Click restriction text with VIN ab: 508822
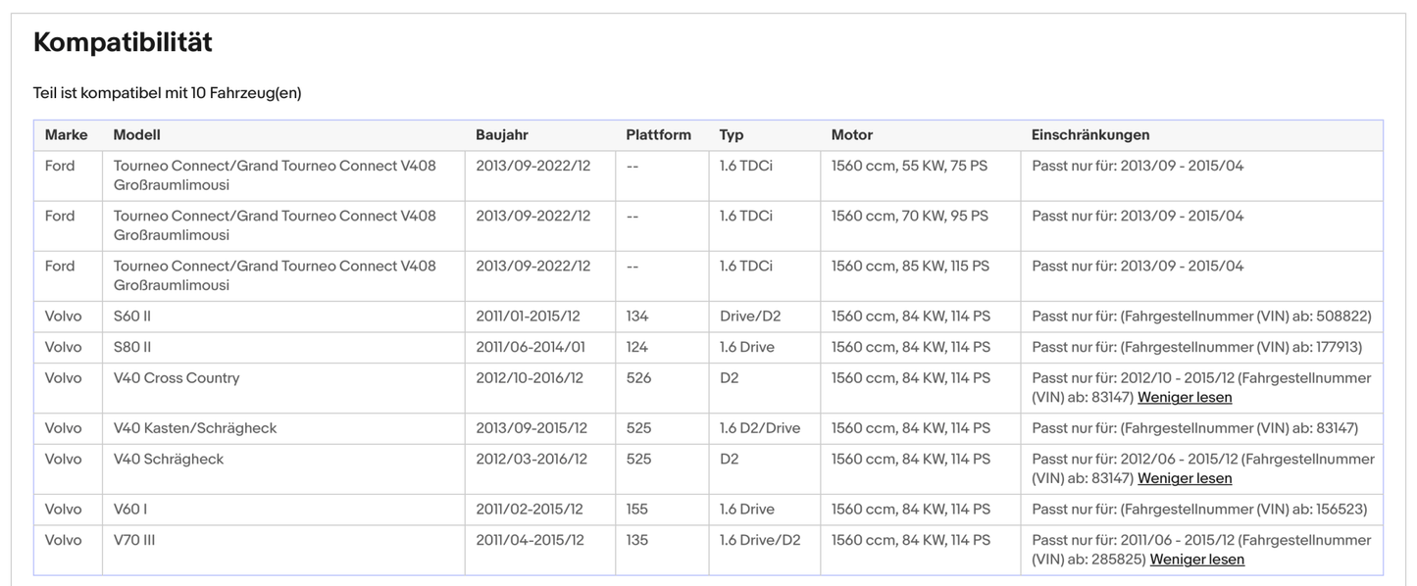The image size is (1417, 586). pyautogui.click(x=1201, y=317)
